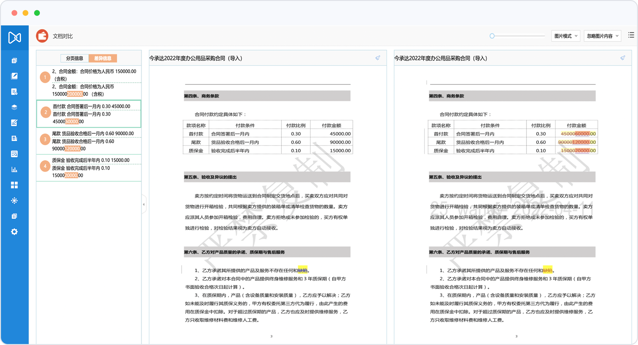Click the pin icon on the left document

click(x=378, y=58)
